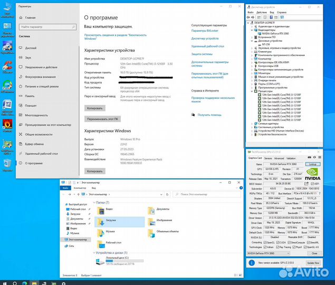Image resolution: width=335 pixels, height=285 pixels.
Task: Select the Музыка folder in Explorer
Action: coord(106,233)
